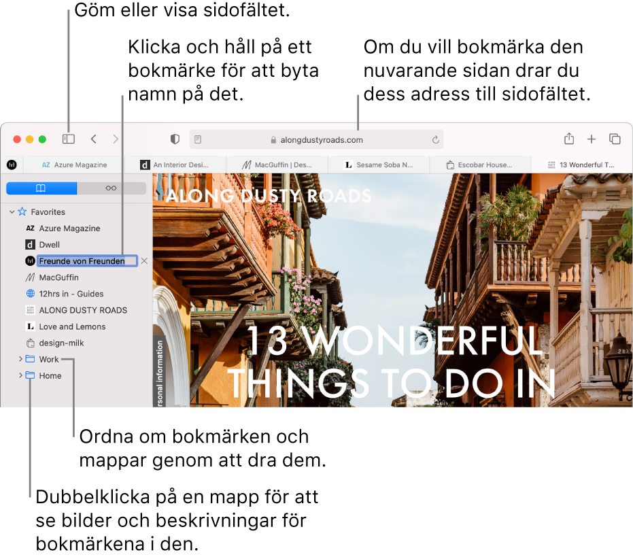Show the tab overview icon
The height and width of the screenshot is (559, 633).
coord(615,139)
